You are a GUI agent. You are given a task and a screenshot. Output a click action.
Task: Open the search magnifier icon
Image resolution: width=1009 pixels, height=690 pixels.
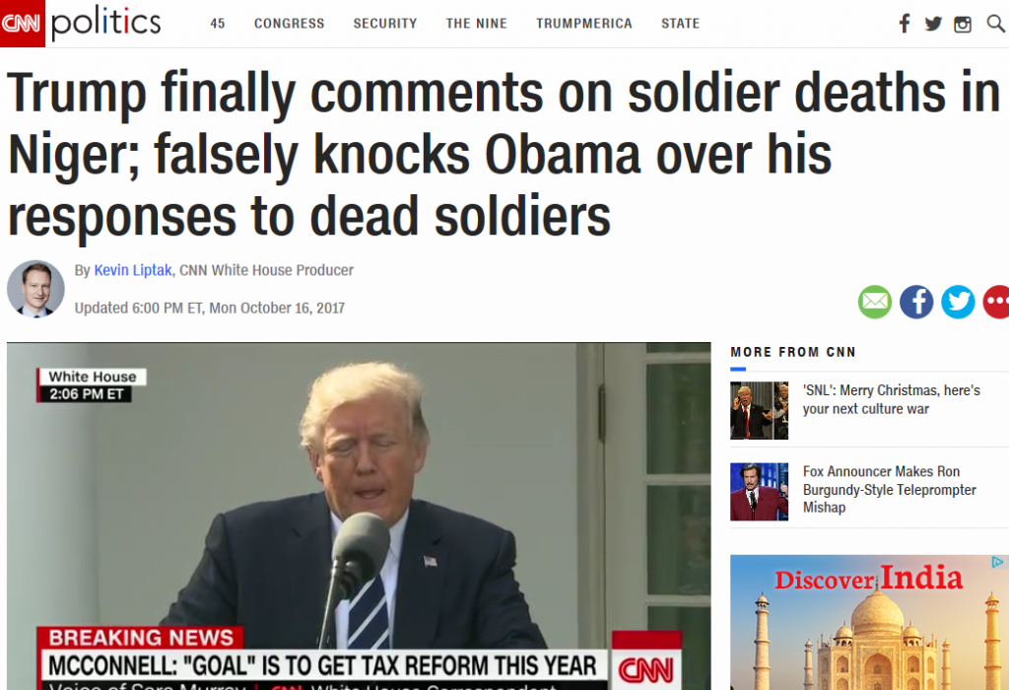point(995,24)
